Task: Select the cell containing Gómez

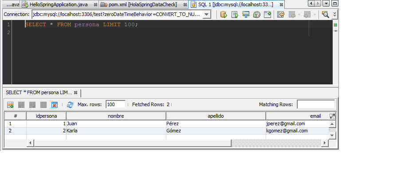Action: 216,131
